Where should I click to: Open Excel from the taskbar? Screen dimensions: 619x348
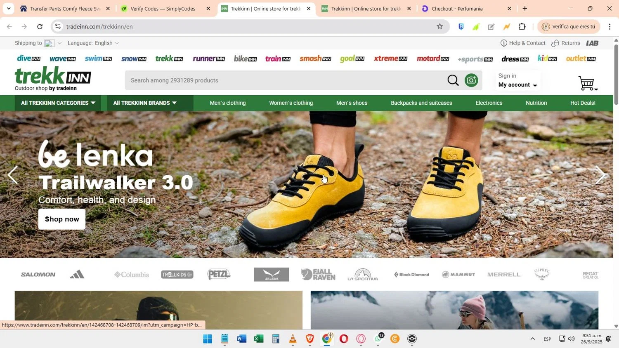pyautogui.click(x=259, y=339)
